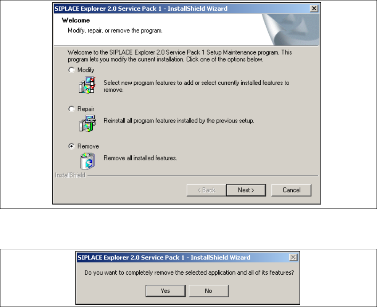Viewport: 377px width, 307px height.
Task: Click the Repair option label text
Action: click(86, 109)
